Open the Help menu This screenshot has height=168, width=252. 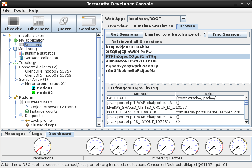tap(34, 10)
